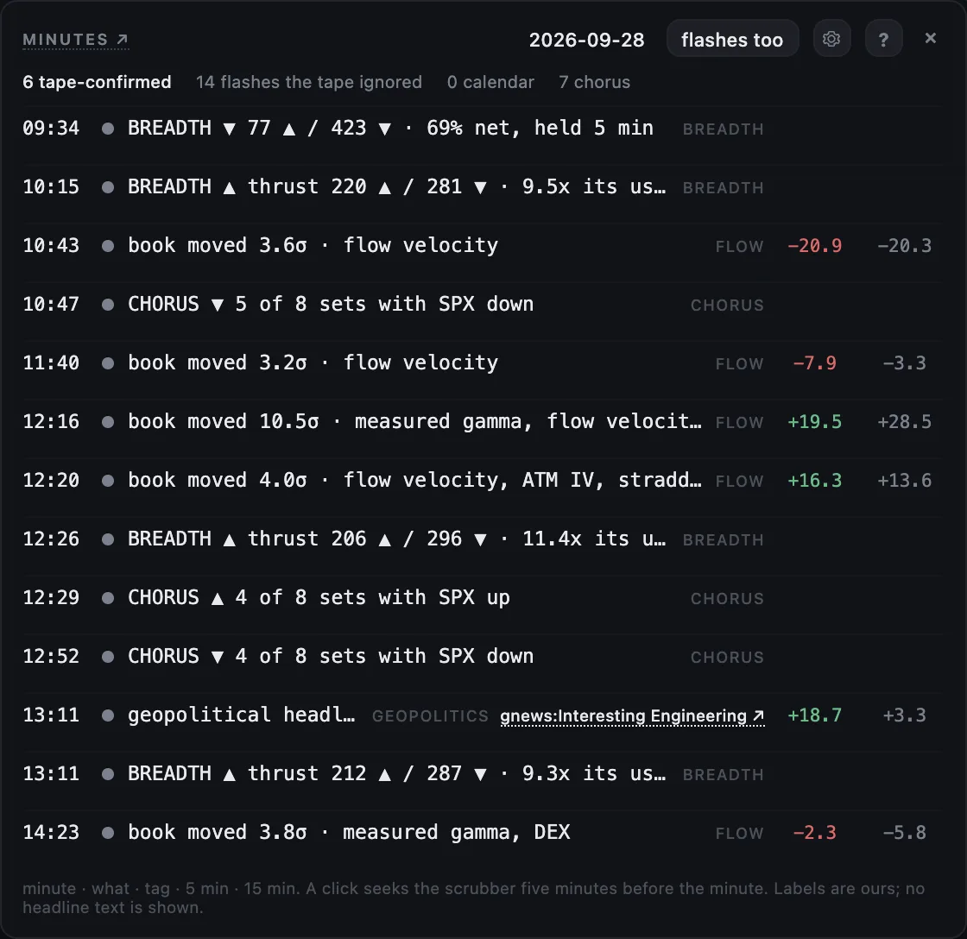Click the FLOW tag on the 14:23 row
Image resolution: width=967 pixels, height=939 pixels.
(x=739, y=834)
